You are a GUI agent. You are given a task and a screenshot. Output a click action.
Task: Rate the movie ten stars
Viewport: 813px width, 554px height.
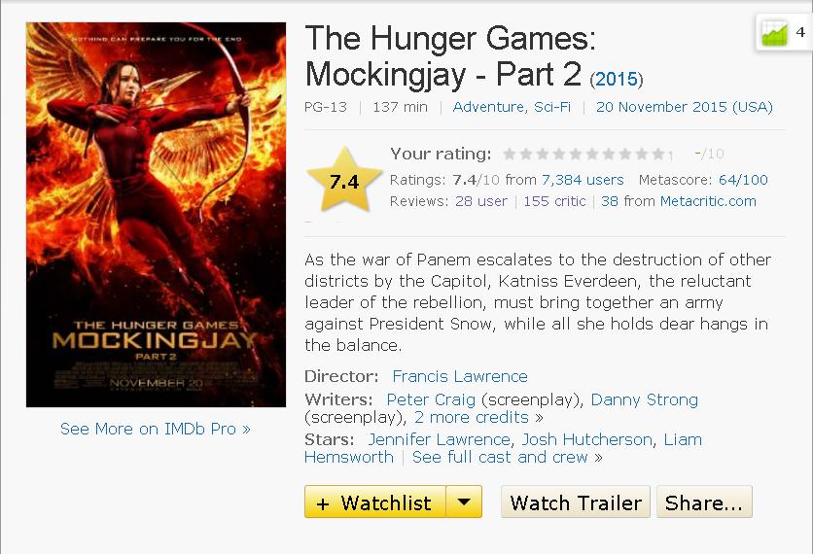point(659,154)
